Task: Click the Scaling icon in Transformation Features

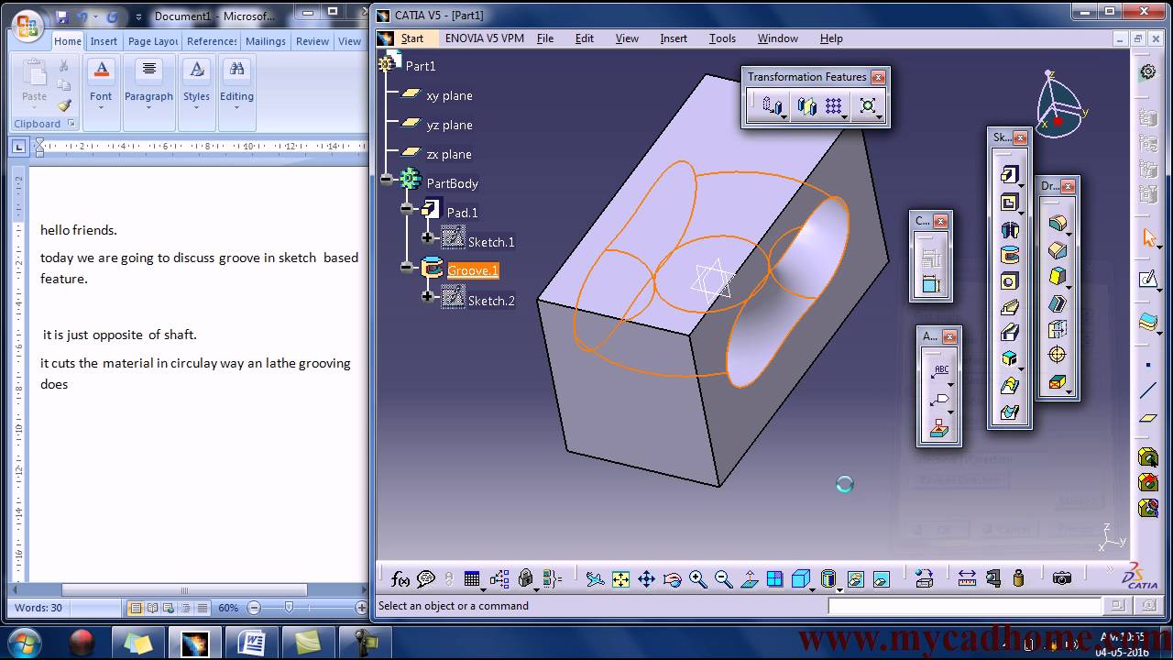Action: pyautogui.click(x=867, y=107)
